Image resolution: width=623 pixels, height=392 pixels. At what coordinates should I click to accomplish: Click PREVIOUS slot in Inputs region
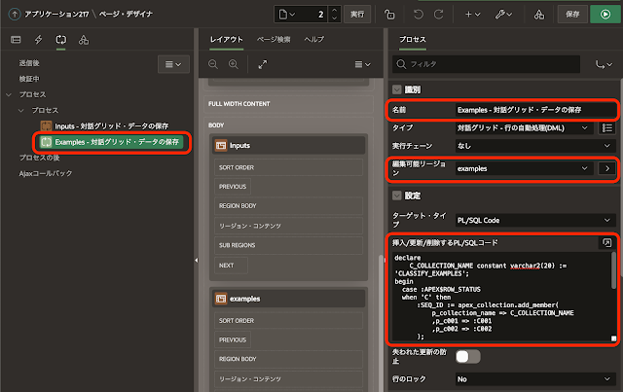pyautogui.click(x=233, y=187)
